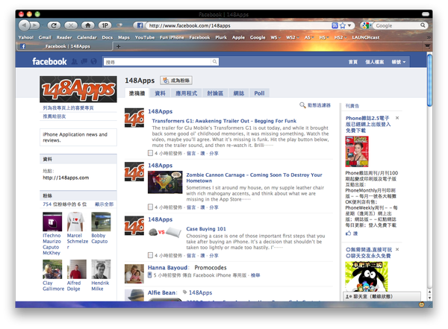Open the Google search engine dropdown
Image resolution: width=448 pixels, height=329 pixels.
tap(365, 25)
